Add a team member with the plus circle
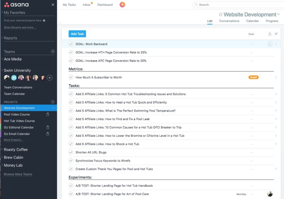This screenshot has height=199, width=284. [49, 78]
